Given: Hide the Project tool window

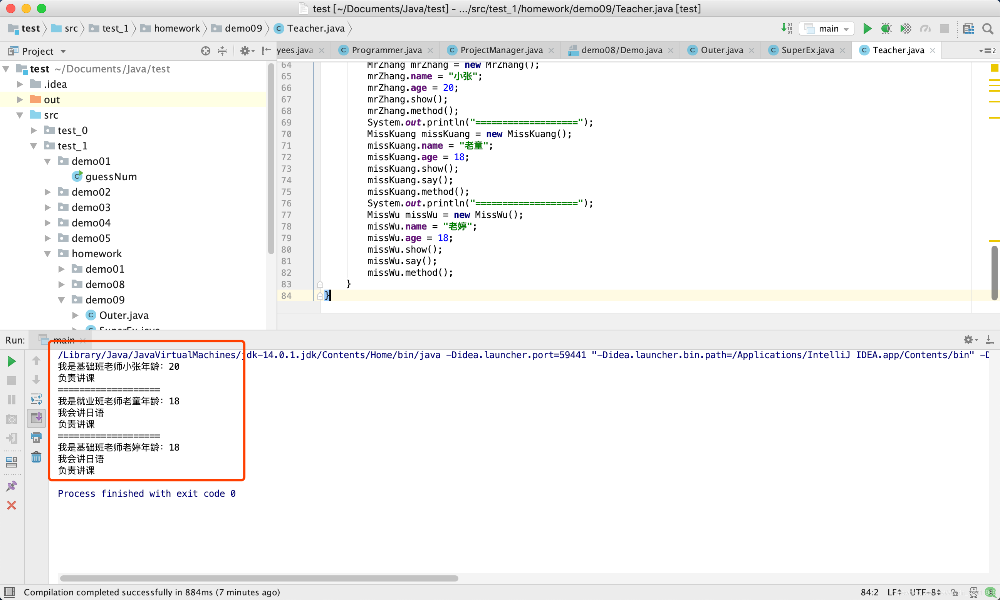Looking at the screenshot, I should pos(266,50).
